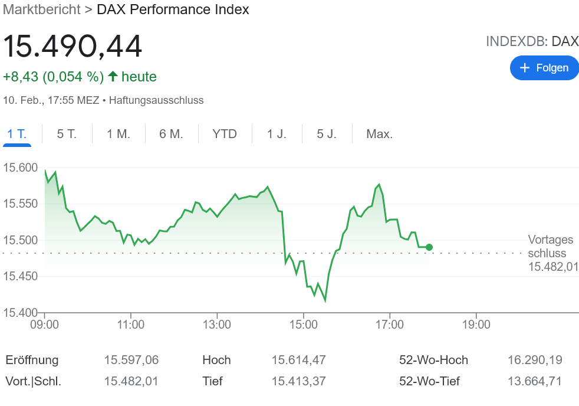
Task: Show the 1 M. chart range
Action: (x=119, y=134)
